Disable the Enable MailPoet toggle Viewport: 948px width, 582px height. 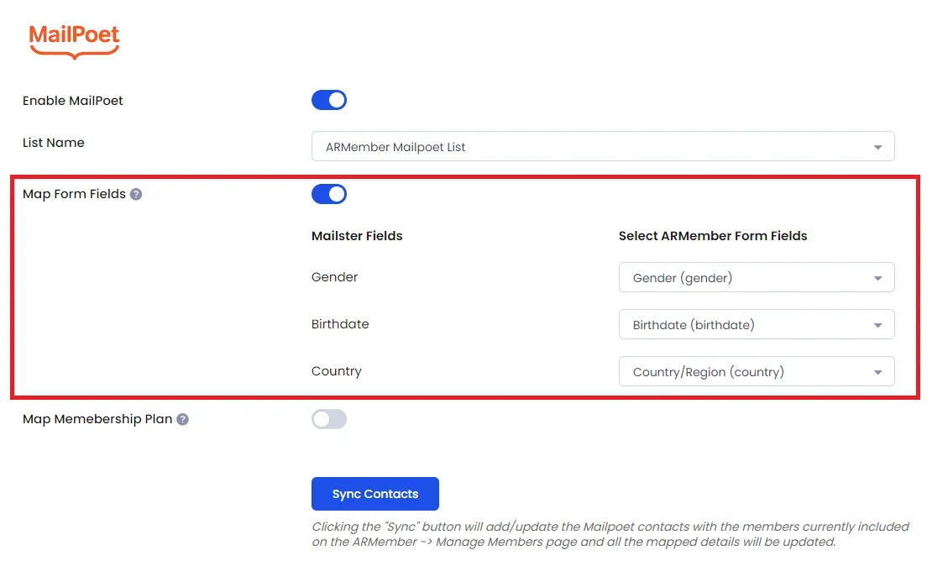pos(329,100)
